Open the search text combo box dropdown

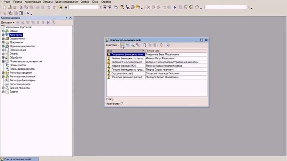tap(100, 7)
